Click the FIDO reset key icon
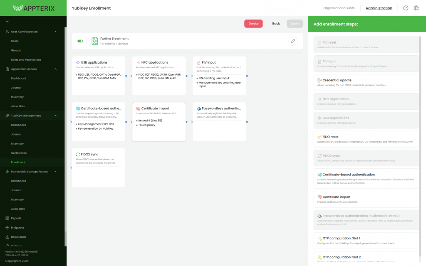This screenshot has width=426, height=266. (x=319, y=137)
